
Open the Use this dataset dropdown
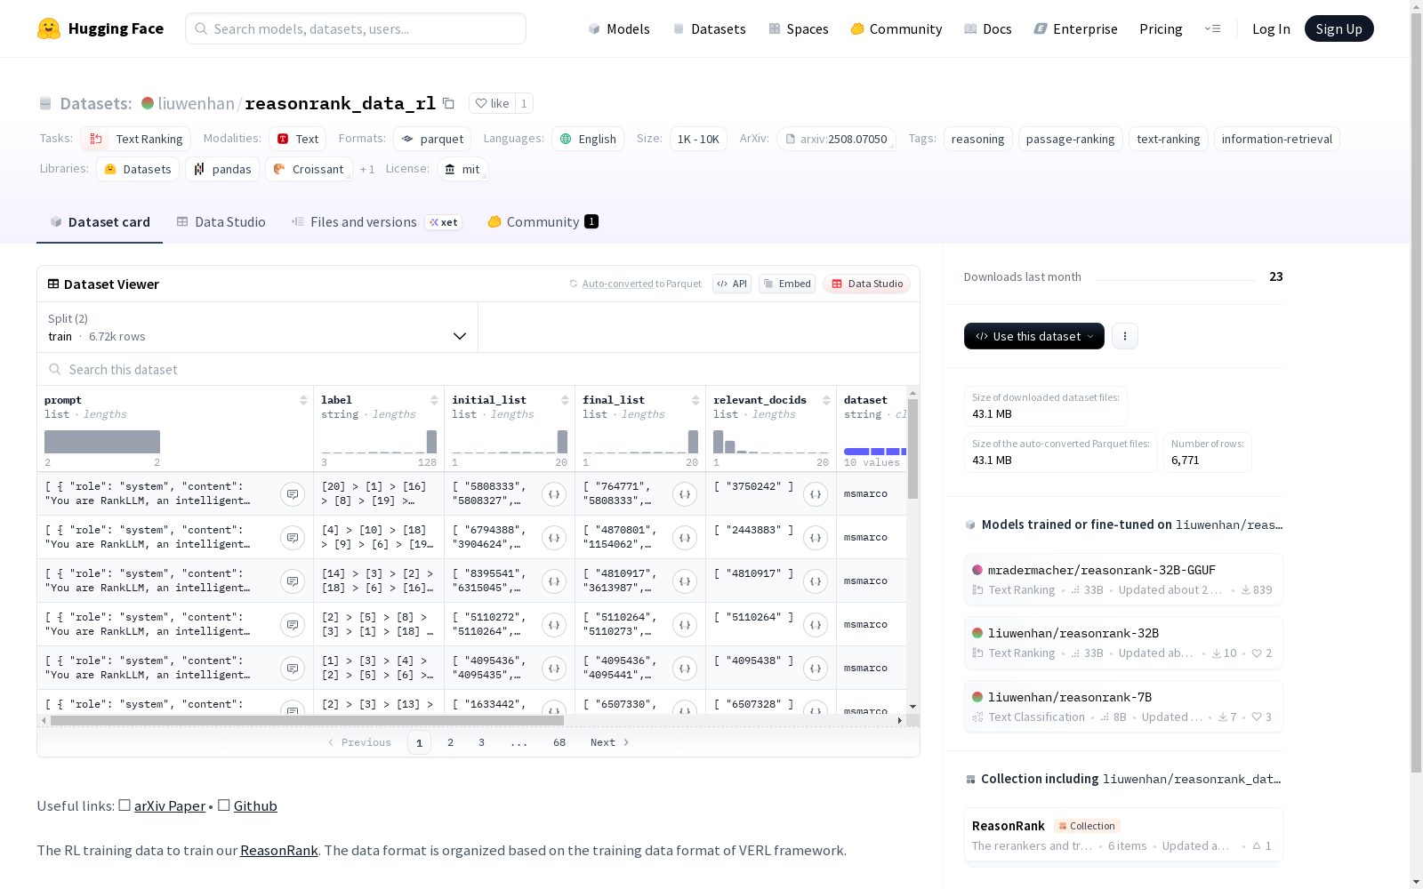point(1034,336)
